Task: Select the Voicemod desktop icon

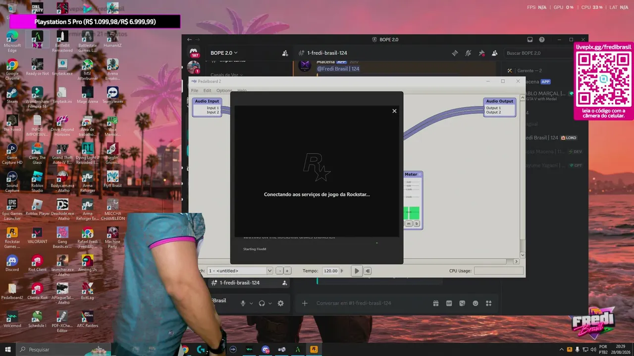Action: tap(12, 319)
